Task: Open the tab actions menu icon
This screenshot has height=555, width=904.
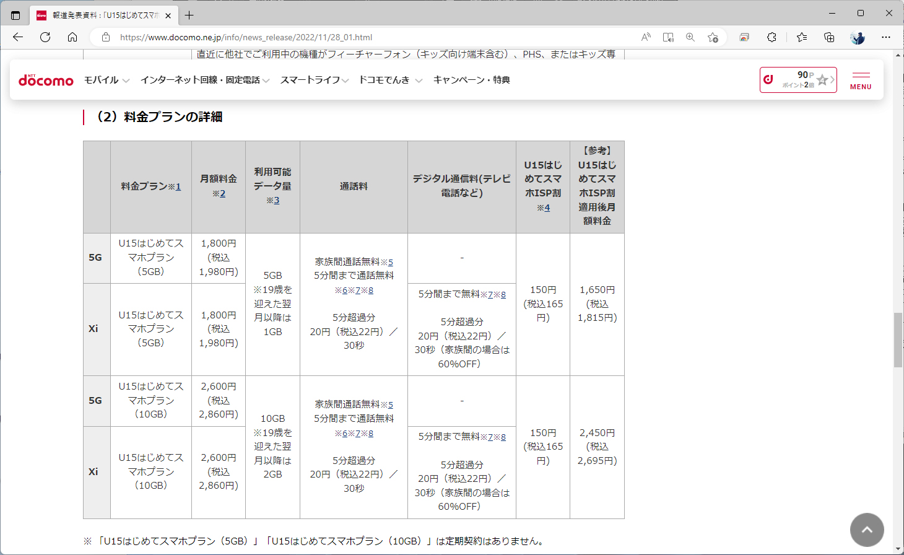Action: tap(15, 15)
